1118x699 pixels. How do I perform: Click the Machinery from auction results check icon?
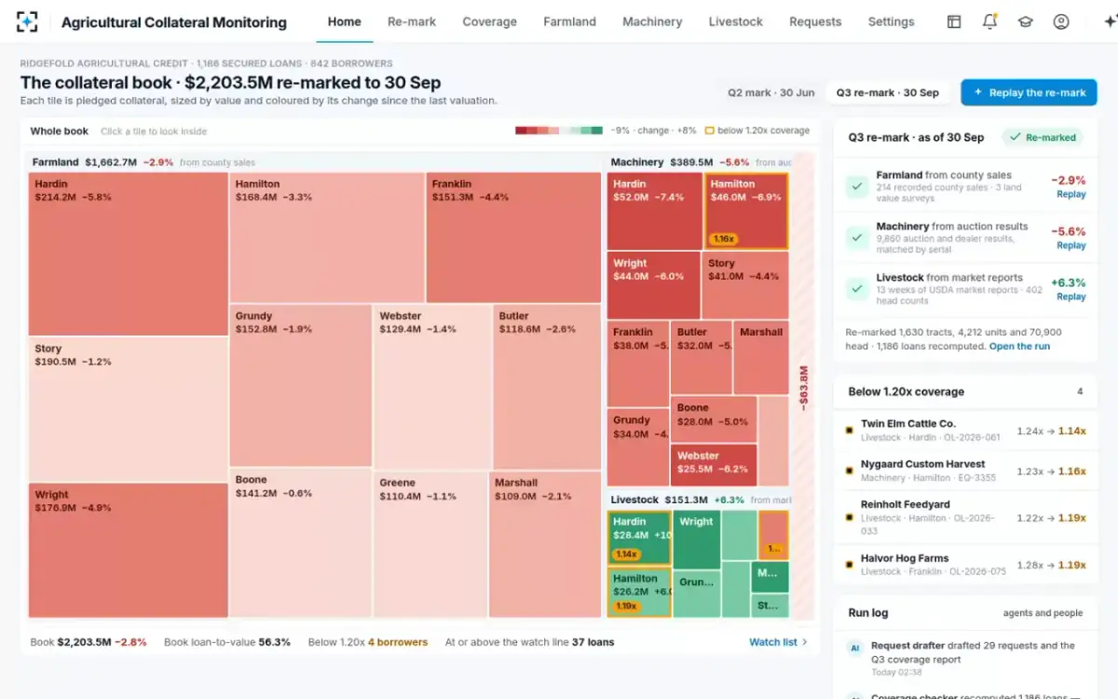(857, 238)
